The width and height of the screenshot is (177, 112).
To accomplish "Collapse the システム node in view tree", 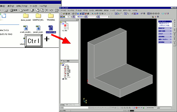I will [61, 65].
